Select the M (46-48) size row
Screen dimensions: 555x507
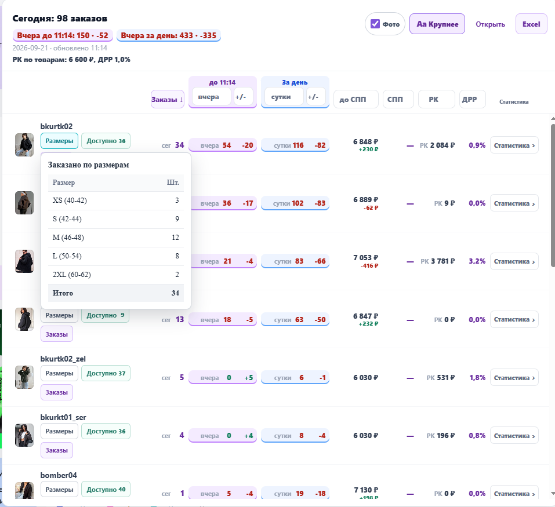(116, 238)
